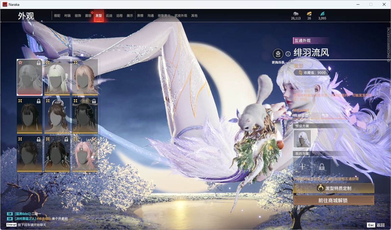This screenshot has height=230, width=391.
Task: Click the gold ticket currency icon
Action: tap(309, 14)
